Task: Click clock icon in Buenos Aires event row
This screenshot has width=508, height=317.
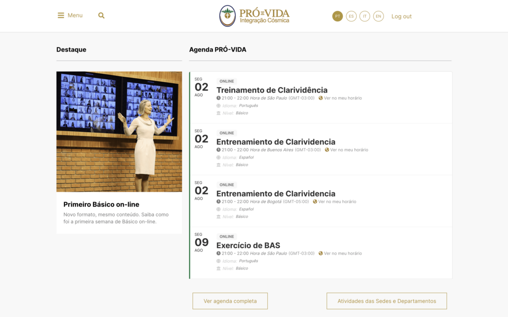Action: coord(218,150)
